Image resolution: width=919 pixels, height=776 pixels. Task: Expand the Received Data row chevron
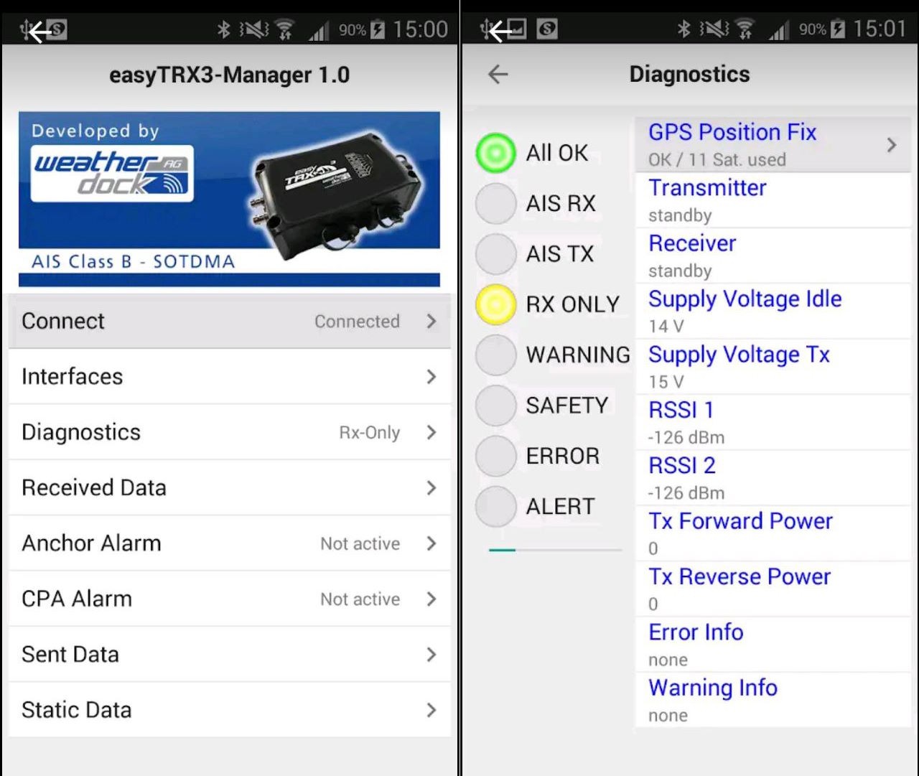431,487
